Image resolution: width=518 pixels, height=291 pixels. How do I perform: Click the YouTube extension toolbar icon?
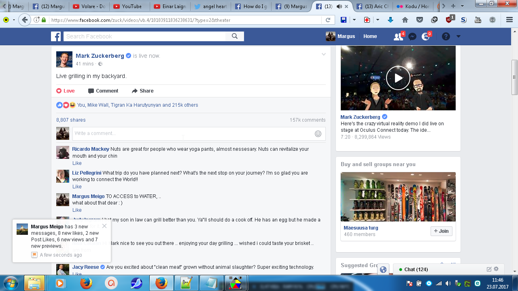click(478, 20)
